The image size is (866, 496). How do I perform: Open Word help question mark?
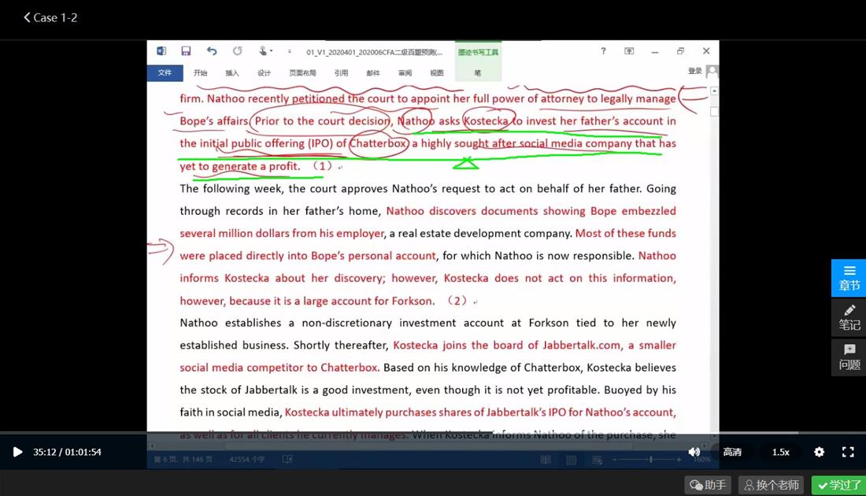(603, 51)
